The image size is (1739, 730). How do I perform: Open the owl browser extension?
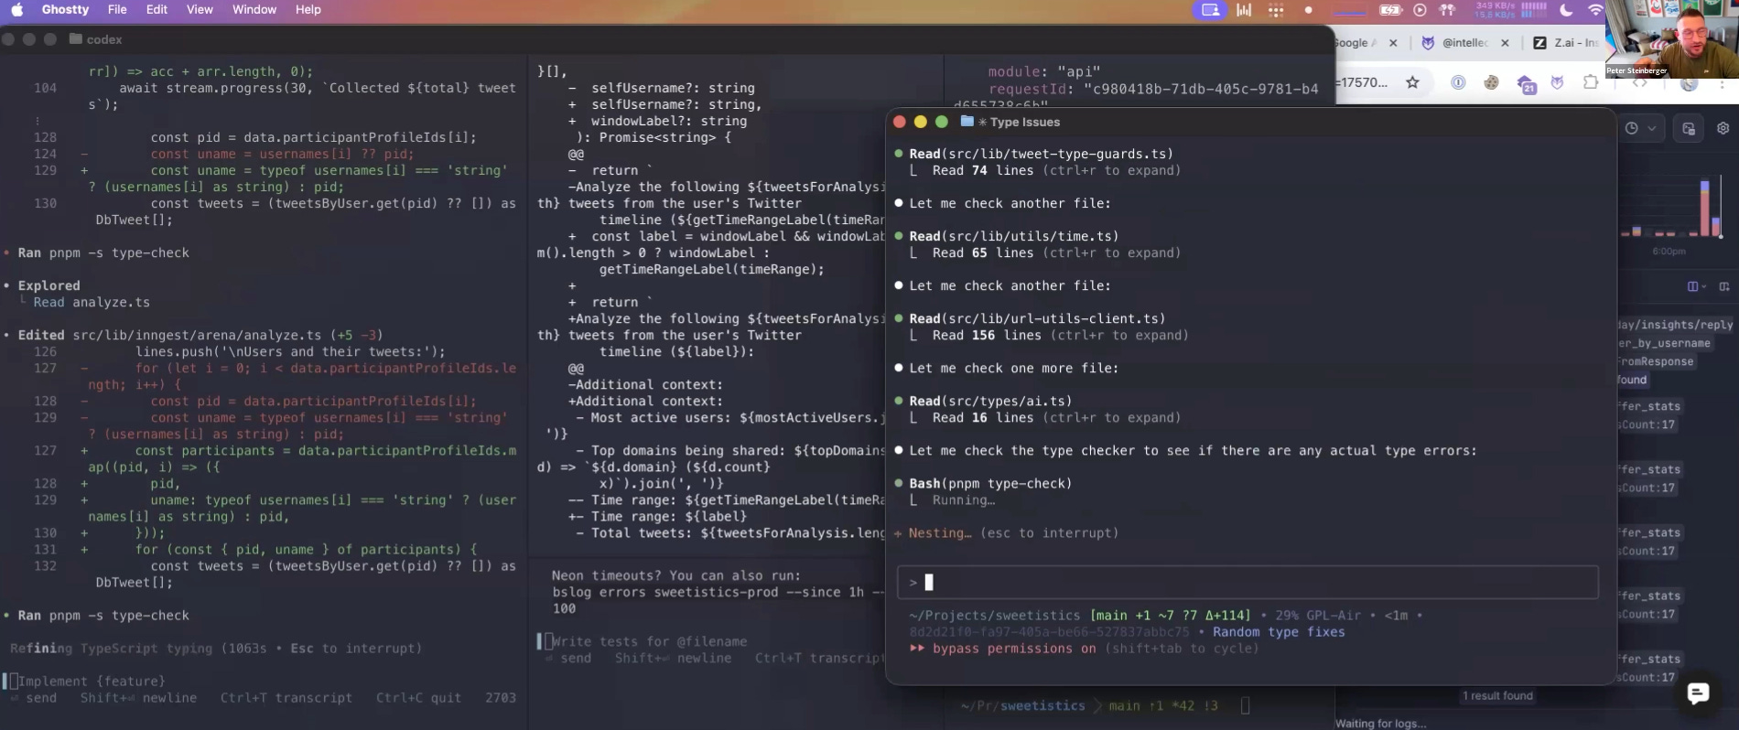point(1557,82)
